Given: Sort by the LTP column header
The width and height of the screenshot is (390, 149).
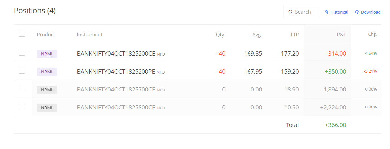Looking at the screenshot, I should tap(295, 35).
